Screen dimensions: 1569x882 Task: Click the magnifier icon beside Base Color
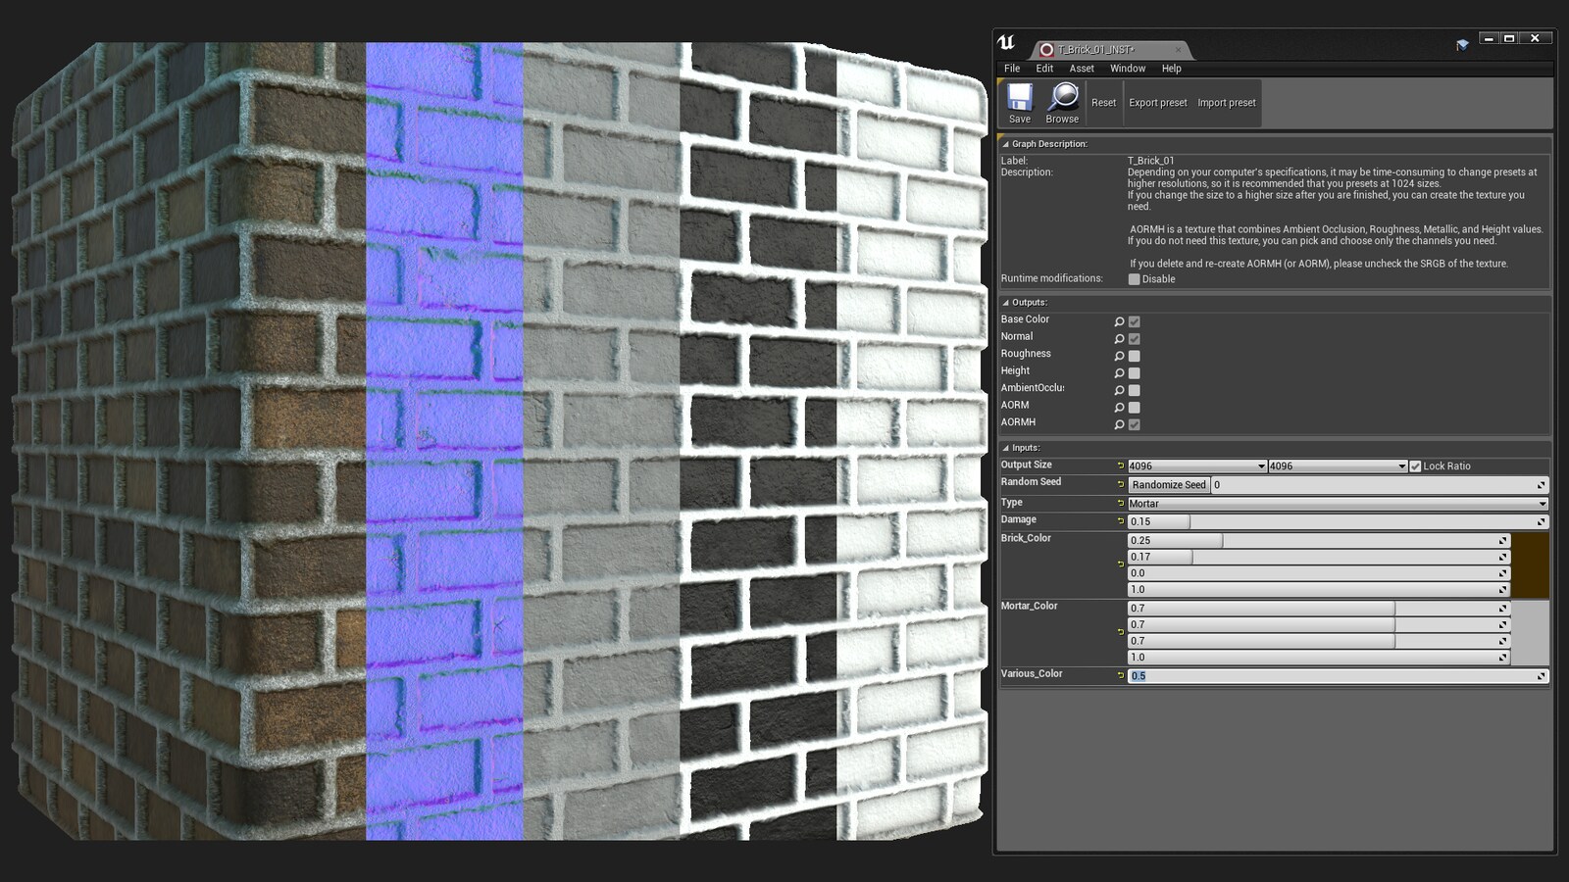click(1119, 321)
